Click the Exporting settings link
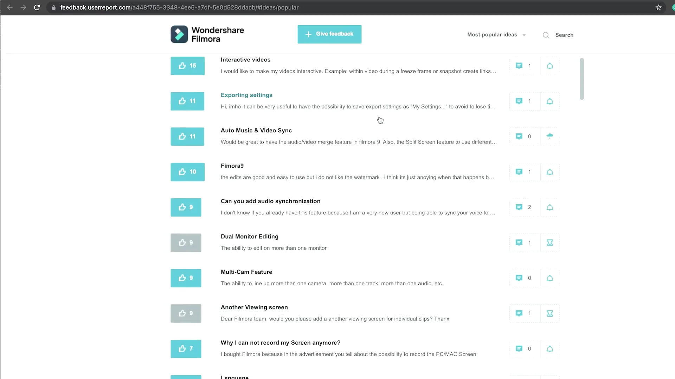675x379 pixels. point(247,95)
